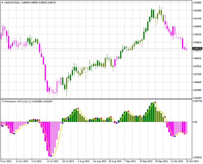Click the red dot at the indicator's highest peak
The width and height of the screenshot is (203, 164).
[x=155, y=102]
